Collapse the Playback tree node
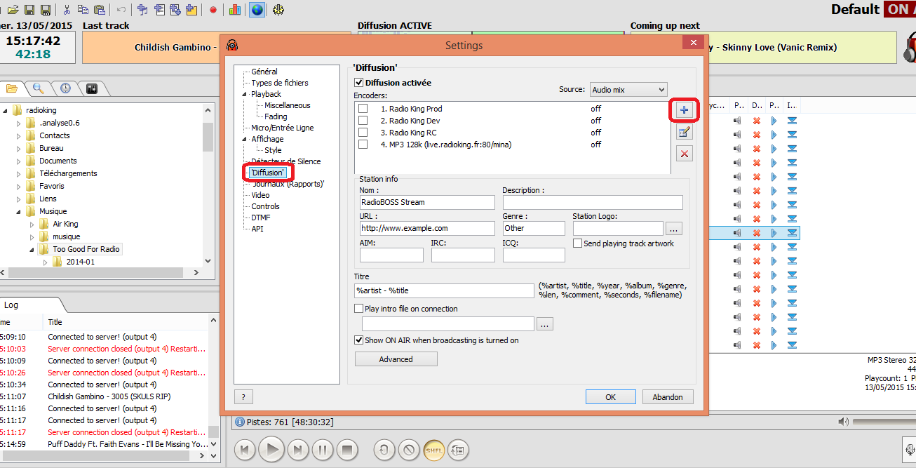Image resolution: width=916 pixels, height=468 pixels. coord(245,94)
